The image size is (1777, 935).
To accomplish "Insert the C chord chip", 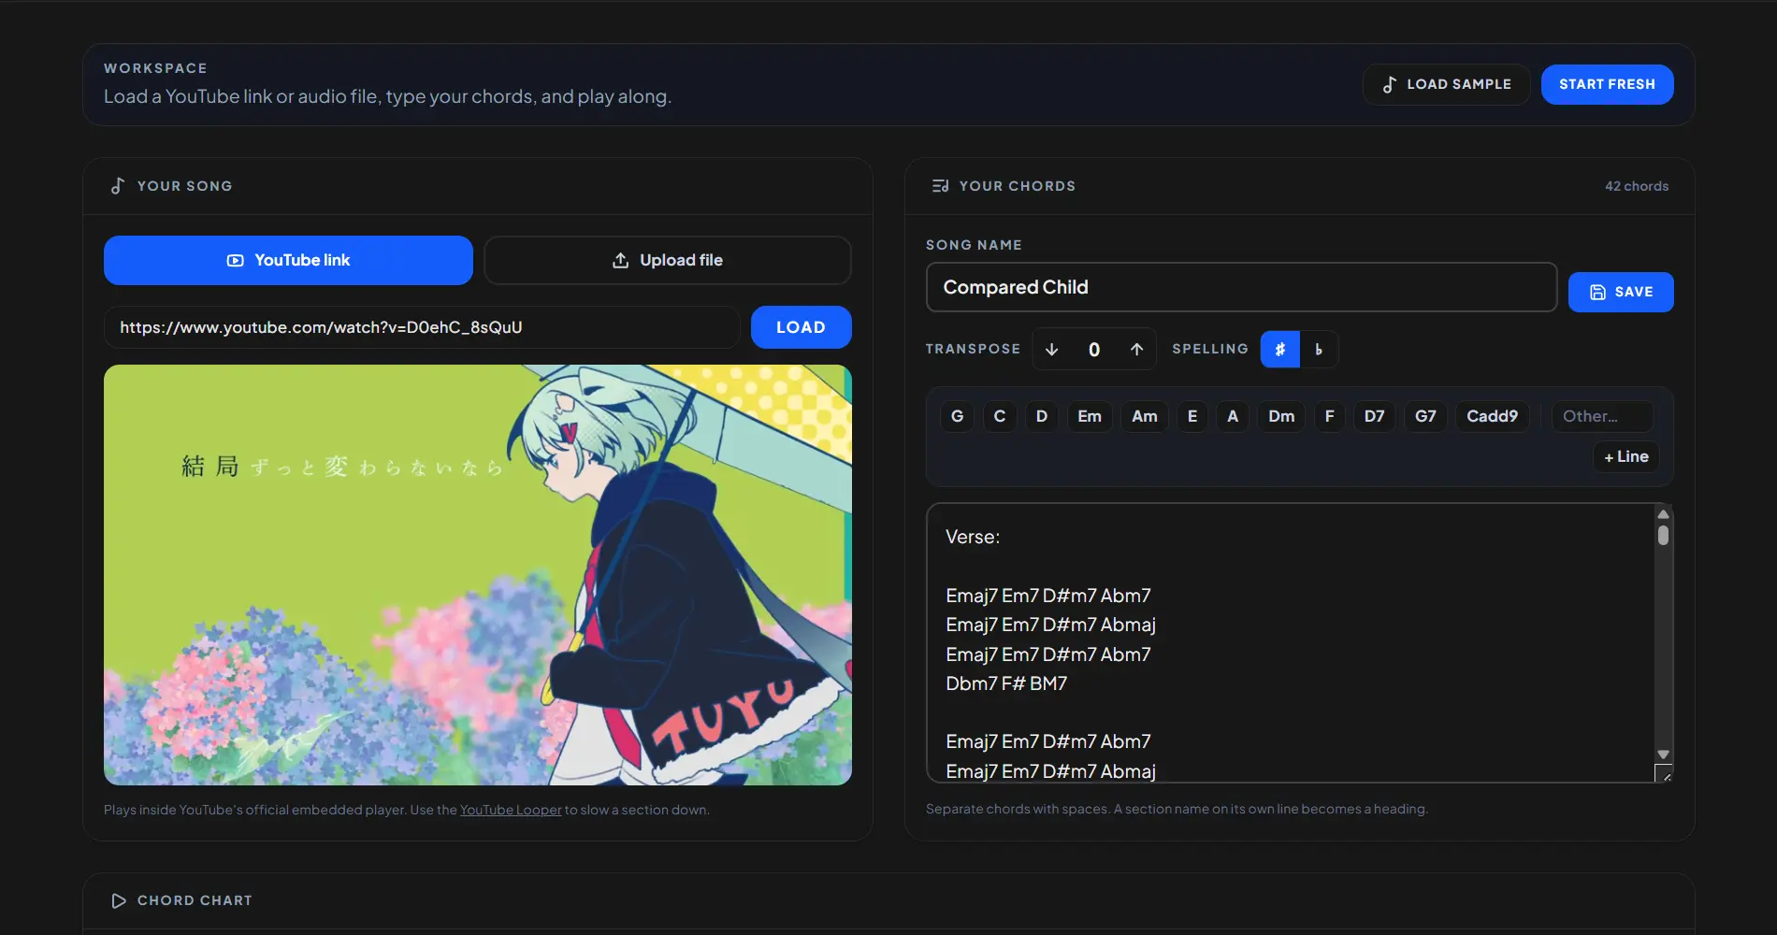I will tap(1000, 416).
